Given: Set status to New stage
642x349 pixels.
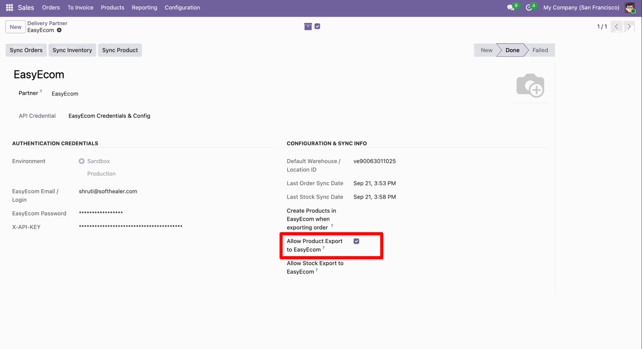Looking at the screenshot, I should pos(486,50).
